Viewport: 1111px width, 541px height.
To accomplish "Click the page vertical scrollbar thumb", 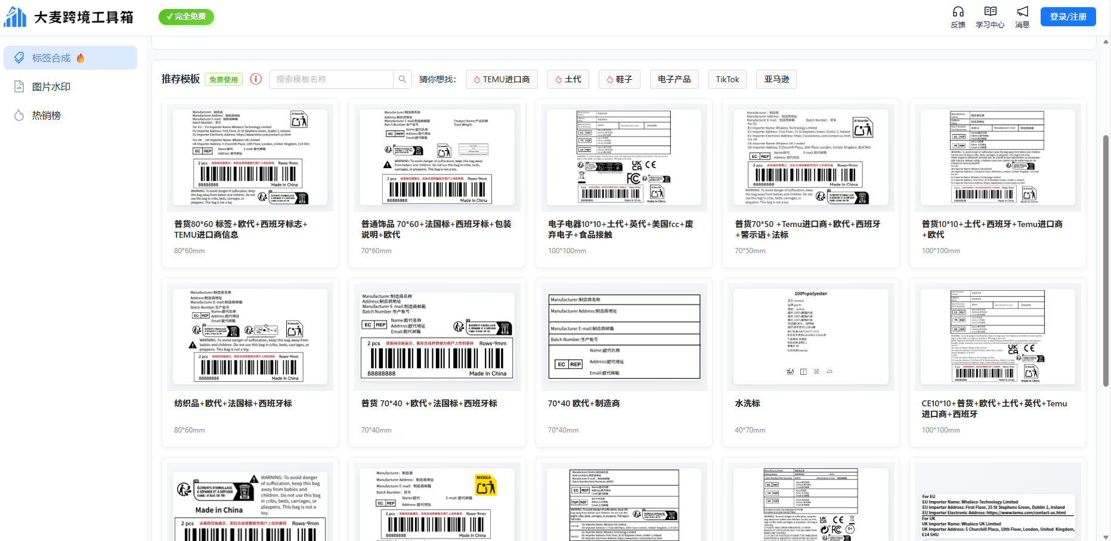I will [x=1106, y=261].
